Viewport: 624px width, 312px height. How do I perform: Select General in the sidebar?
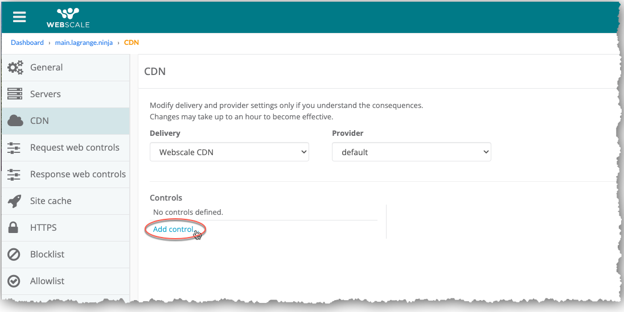point(47,67)
